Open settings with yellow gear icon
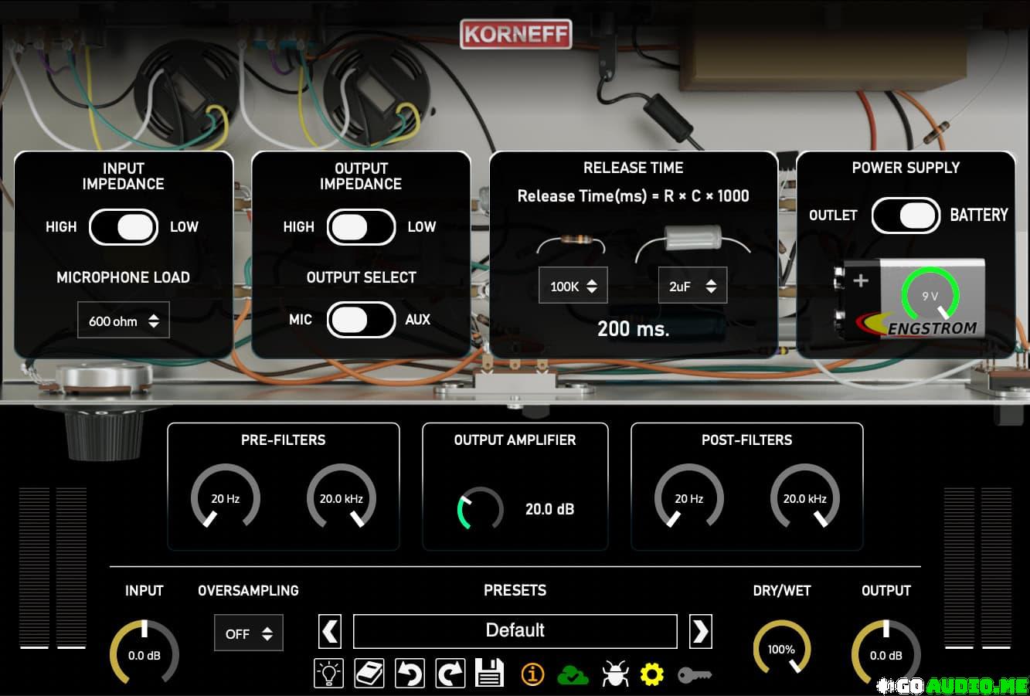Viewport: 1030px width, 696px height. [652, 674]
